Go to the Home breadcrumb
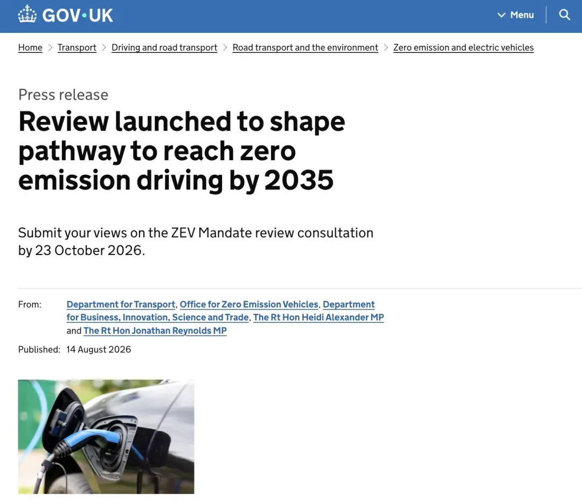The height and width of the screenshot is (503, 582). [30, 47]
